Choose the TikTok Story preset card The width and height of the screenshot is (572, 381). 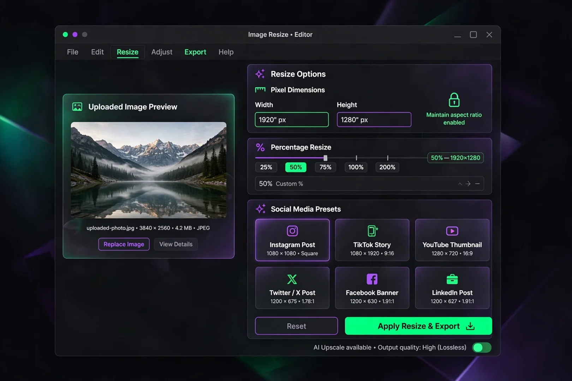tap(372, 240)
